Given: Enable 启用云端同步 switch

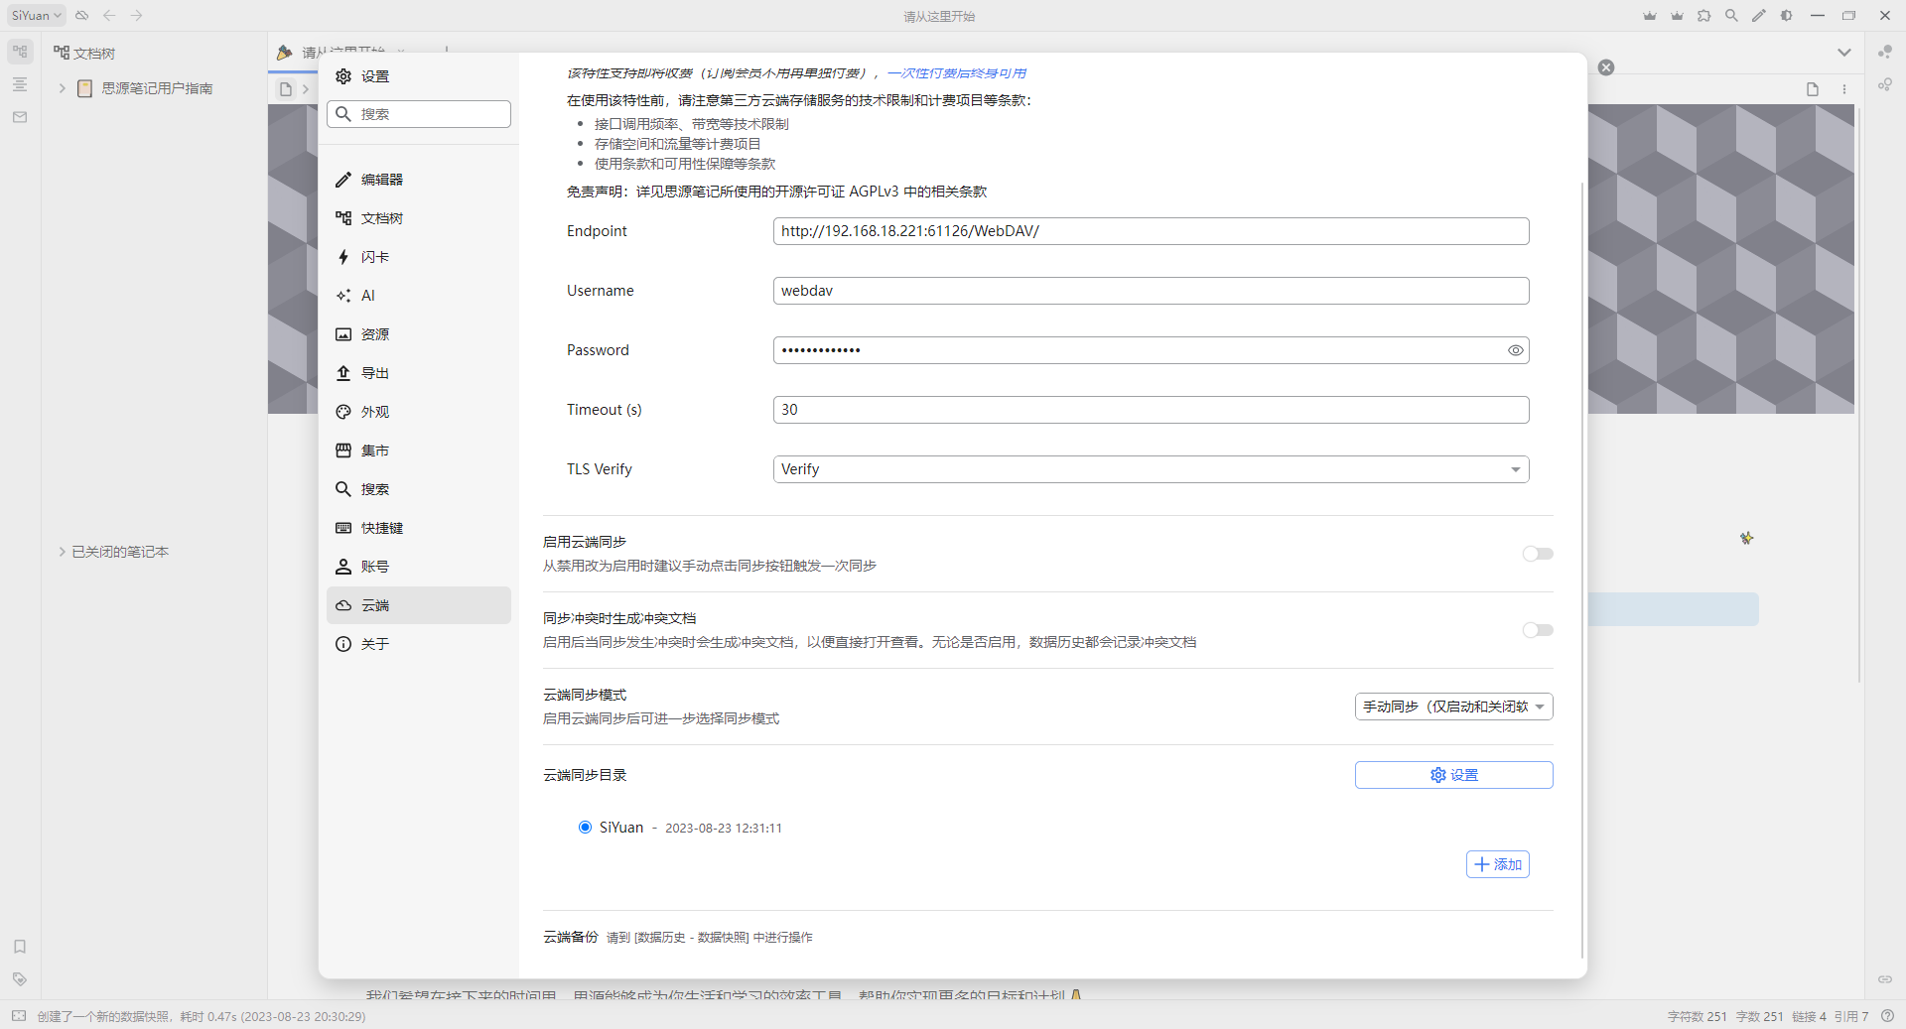Looking at the screenshot, I should pos(1536,554).
